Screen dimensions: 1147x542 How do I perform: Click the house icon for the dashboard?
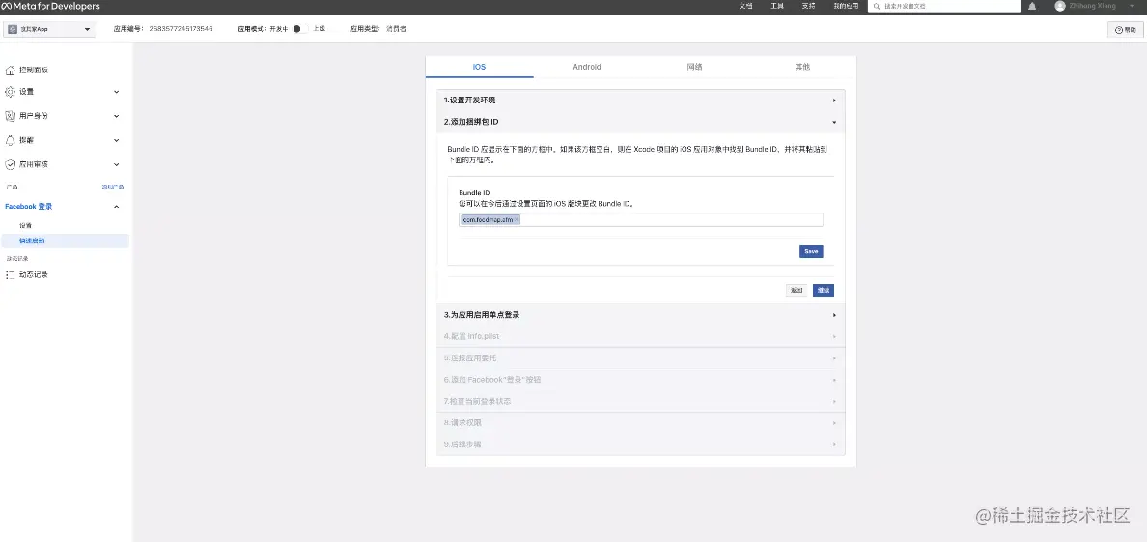tap(10, 71)
